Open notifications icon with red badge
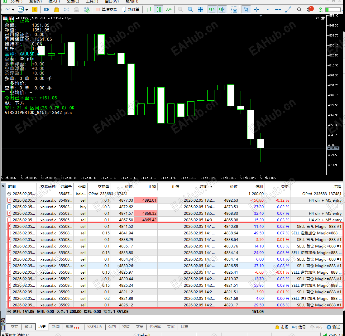Viewport: 345px width, 336px height. tap(310, 9)
